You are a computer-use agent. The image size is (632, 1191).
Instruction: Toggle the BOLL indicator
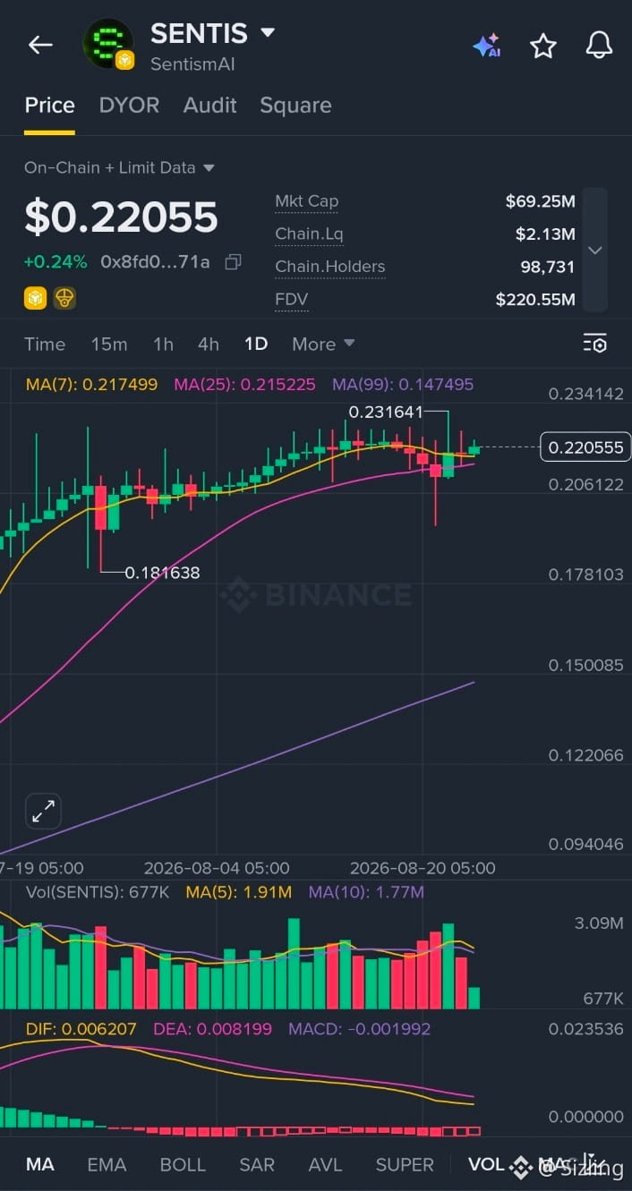pyautogui.click(x=183, y=1164)
